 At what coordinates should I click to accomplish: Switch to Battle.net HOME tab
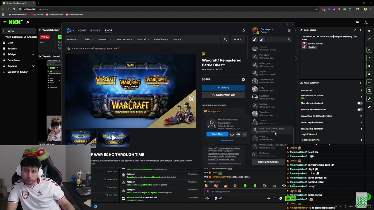coord(82,30)
